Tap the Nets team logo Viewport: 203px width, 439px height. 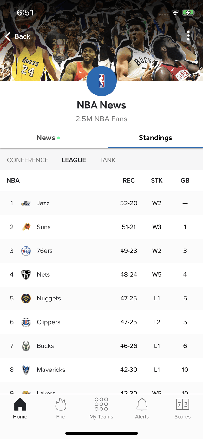26,274
